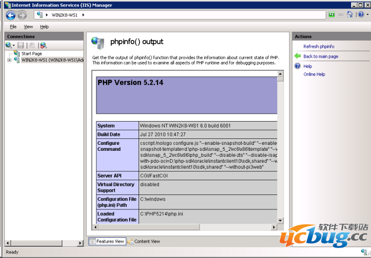Select Start Page in the Connections tree

click(31, 54)
